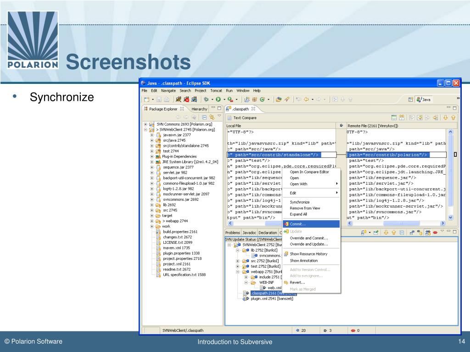Click Previous Difference up arrow in Text Compare

453,118
